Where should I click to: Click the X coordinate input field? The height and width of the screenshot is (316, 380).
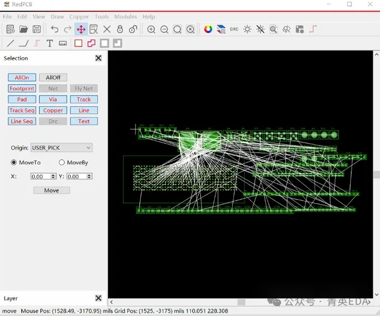coord(44,176)
